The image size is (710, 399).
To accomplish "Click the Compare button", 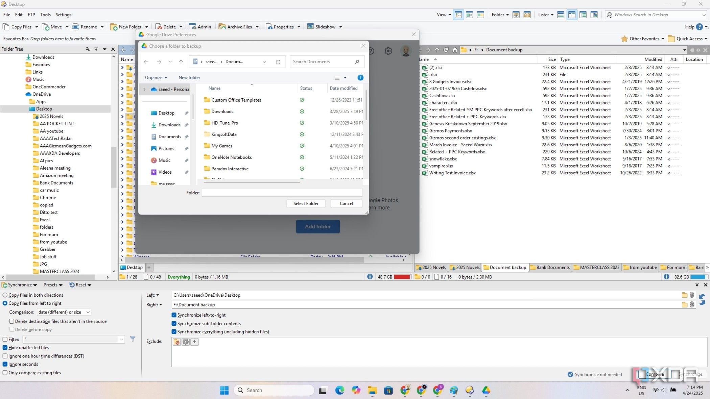I will point(655,374).
